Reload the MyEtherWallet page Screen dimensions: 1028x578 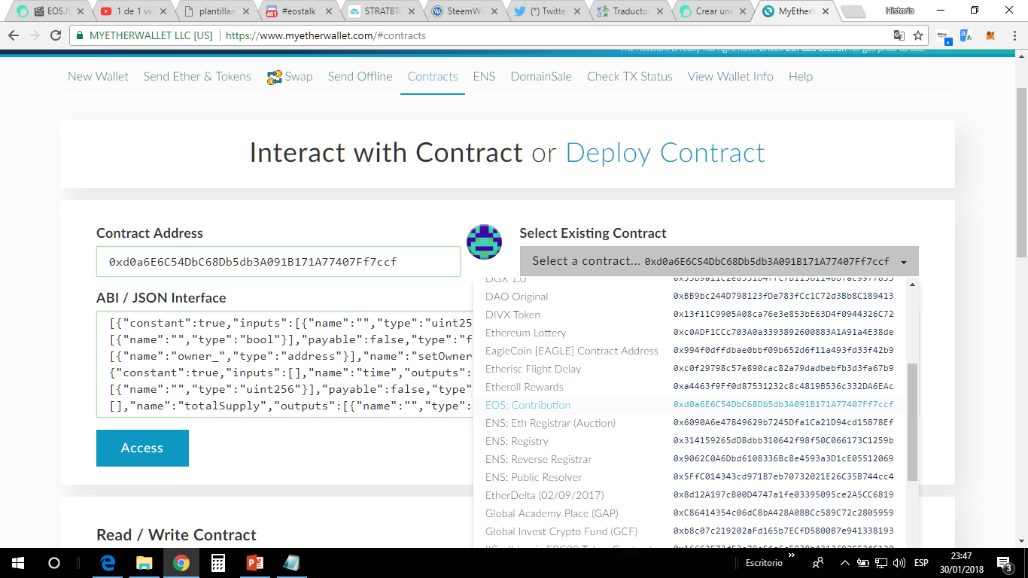pyautogui.click(x=56, y=35)
